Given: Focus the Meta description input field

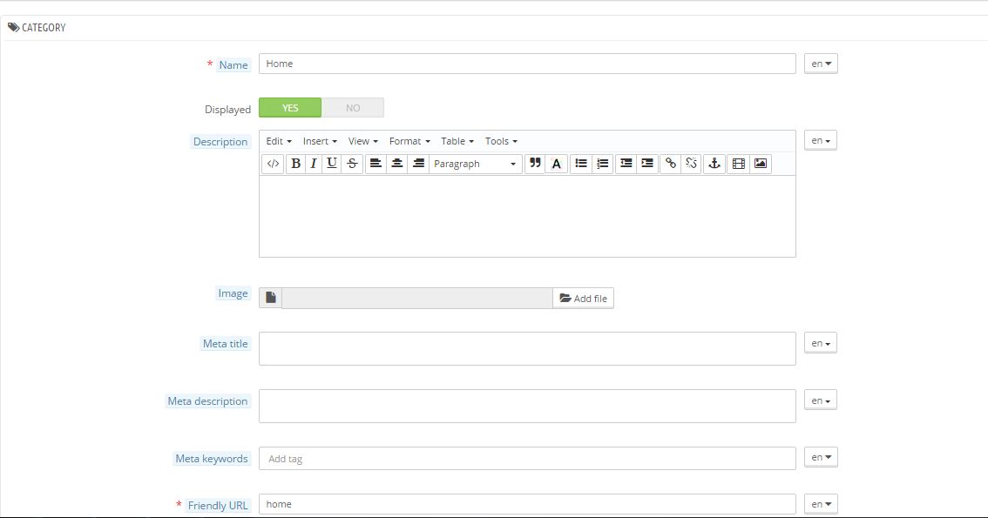Looking at the screenshot, I should [527, 406].
